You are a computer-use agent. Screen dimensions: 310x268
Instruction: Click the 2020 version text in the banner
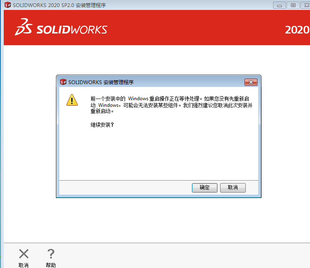297,30
